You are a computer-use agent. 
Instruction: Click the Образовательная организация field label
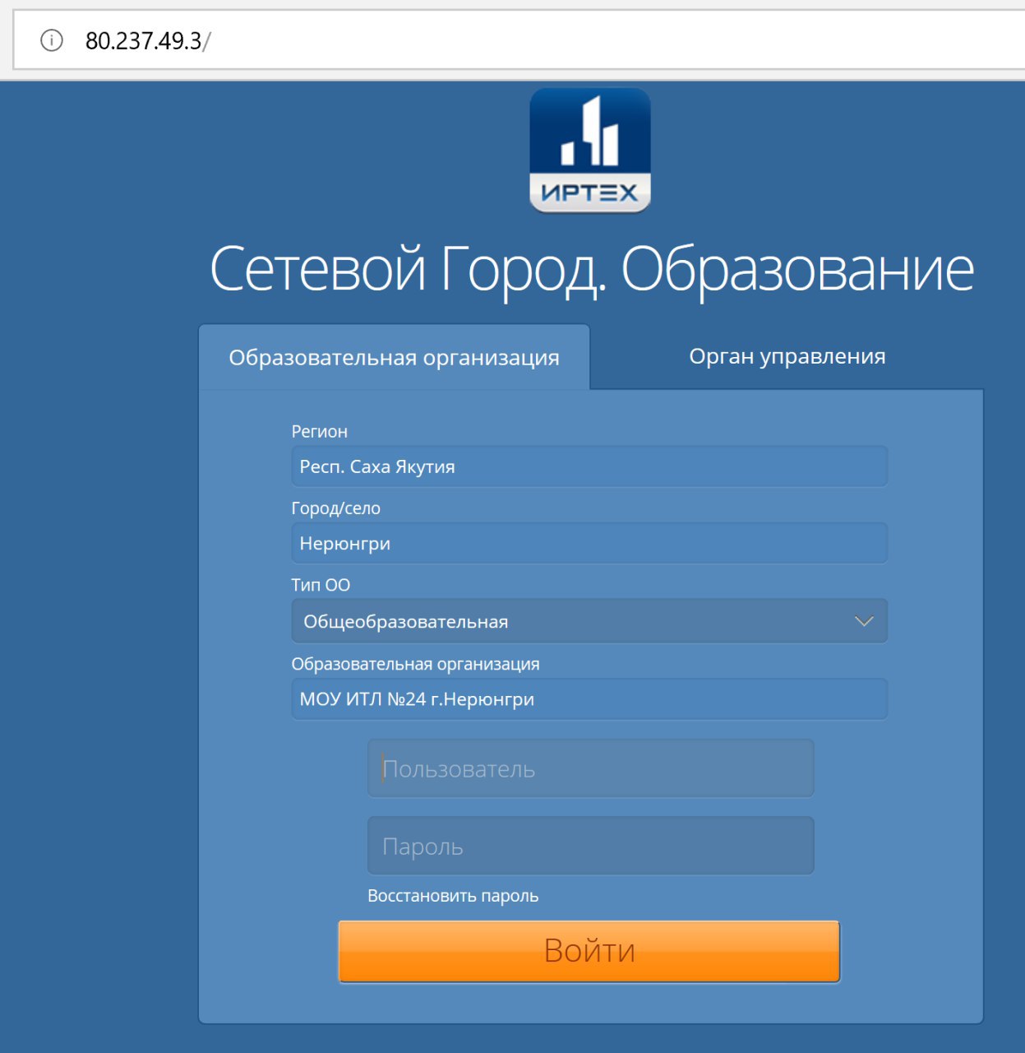point(416,664)
